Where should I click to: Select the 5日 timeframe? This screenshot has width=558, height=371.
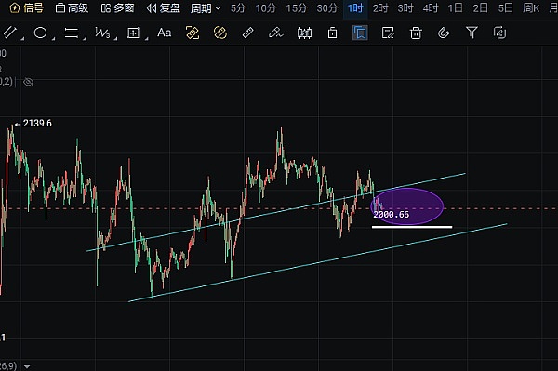[505, 7]
